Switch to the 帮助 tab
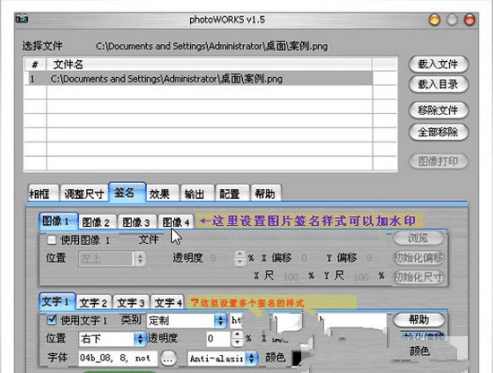 [x=266, y=194]
